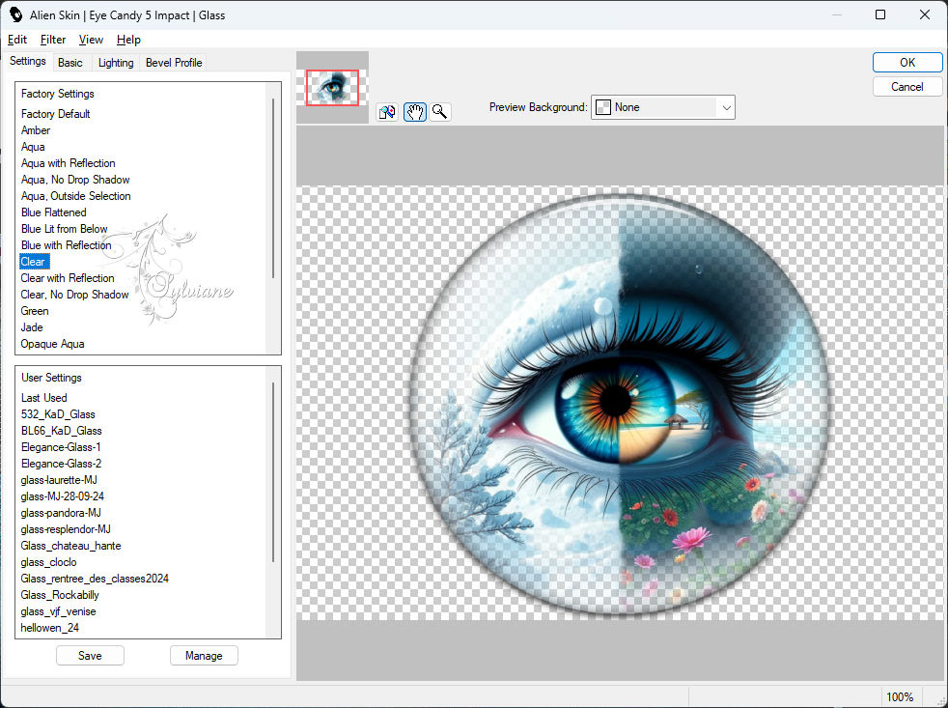Select Aqua, Outside Selection preset
This screenshot has width=948, height=708.
[x=75, y=195]
